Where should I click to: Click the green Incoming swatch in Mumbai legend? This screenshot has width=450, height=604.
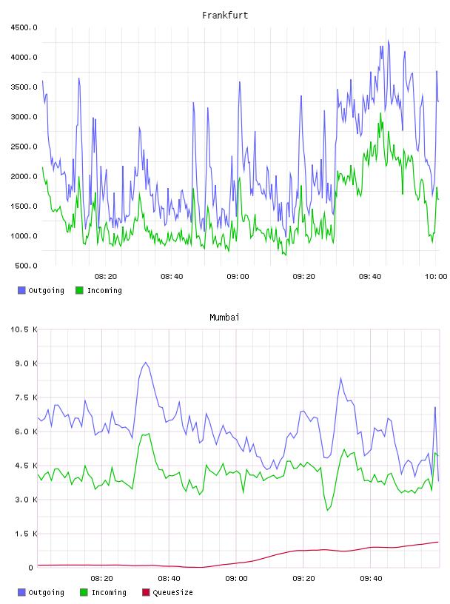84,592
